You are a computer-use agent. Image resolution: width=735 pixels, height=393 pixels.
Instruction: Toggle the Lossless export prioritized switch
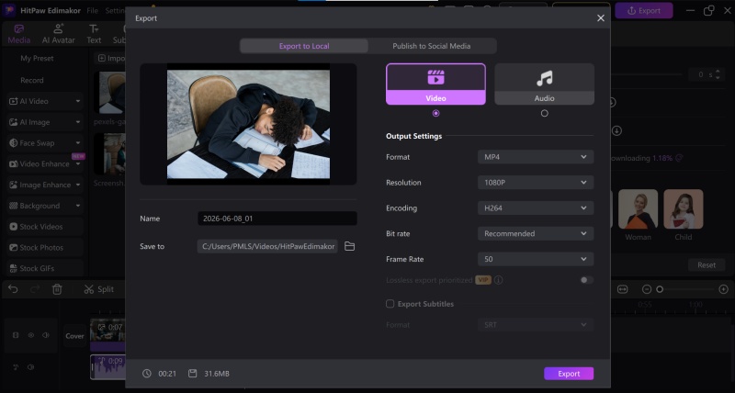(586, 280)
